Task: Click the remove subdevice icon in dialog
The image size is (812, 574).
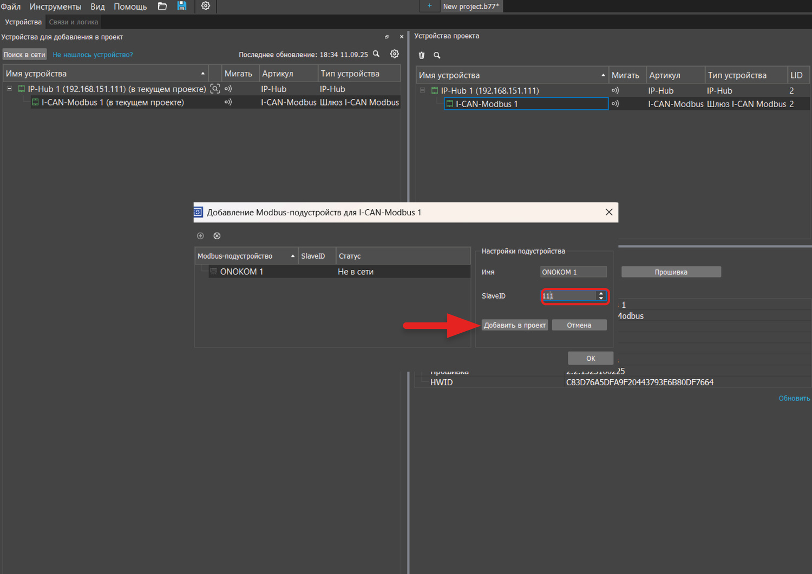Action: [217, 236]
